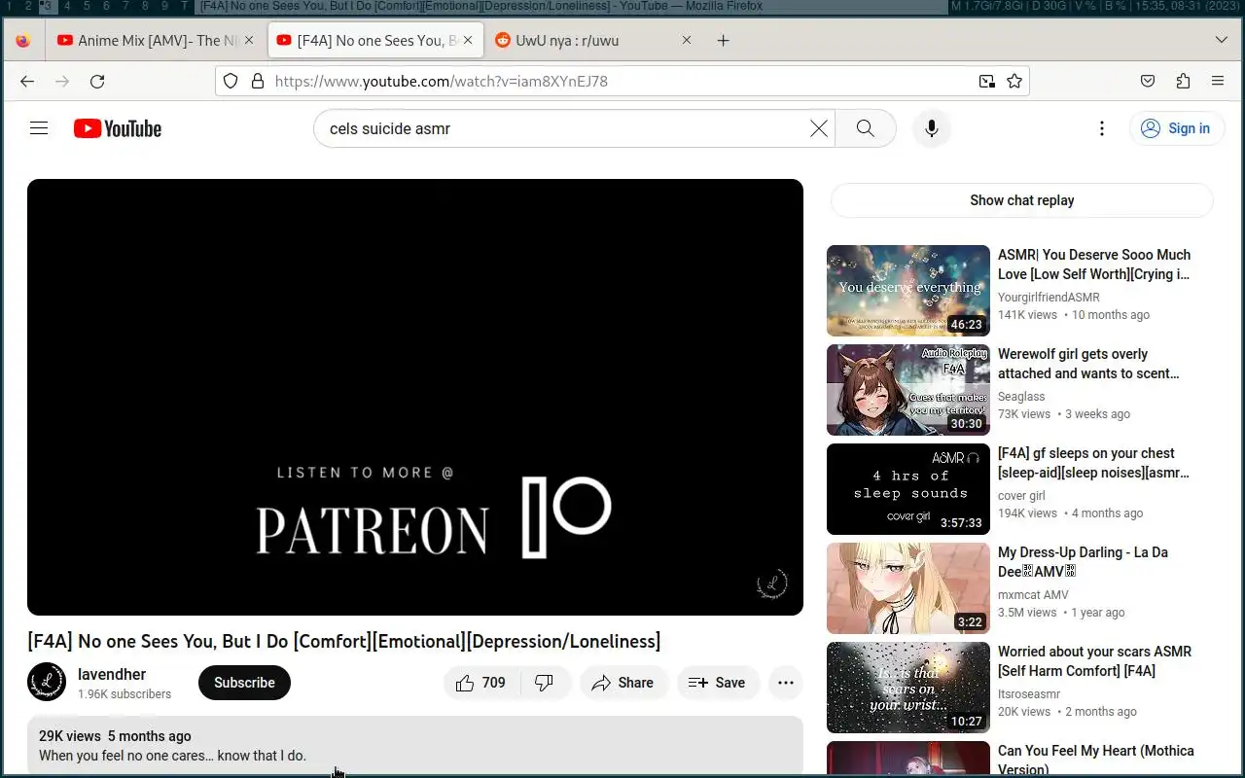Go forward with the browser forward arrow
This screenshot has width=1245, height=778.
point(62,82)
